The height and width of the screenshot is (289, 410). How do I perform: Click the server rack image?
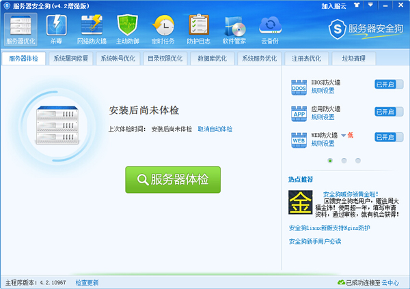[x=57, y=125]
